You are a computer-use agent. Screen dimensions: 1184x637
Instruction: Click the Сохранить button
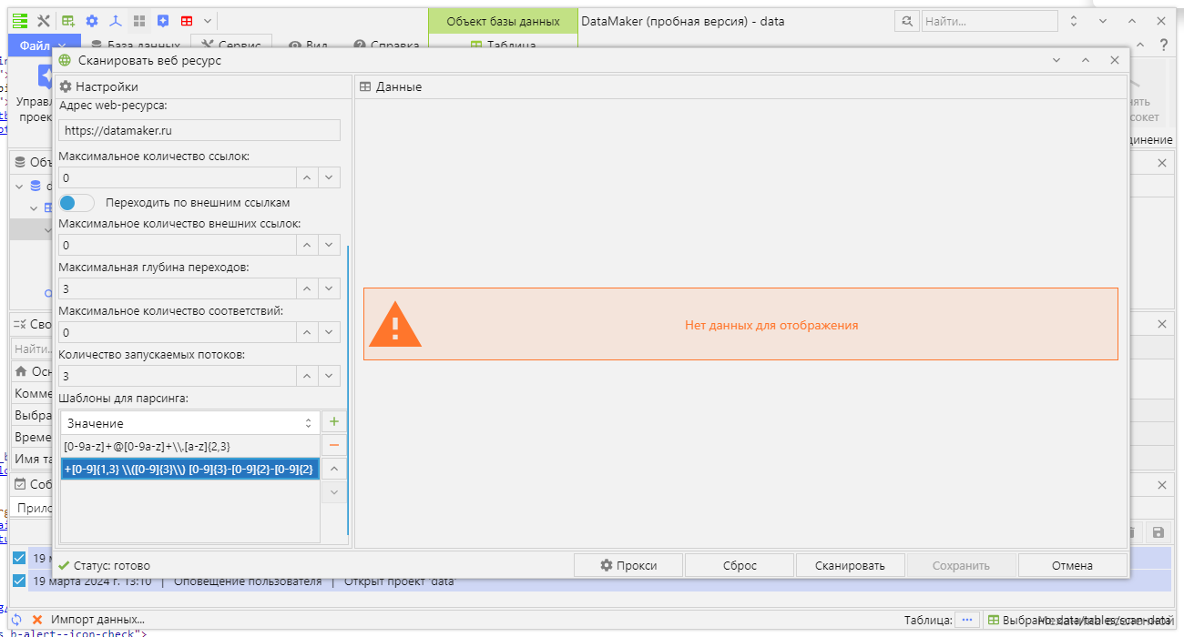[x=961, y=565]
